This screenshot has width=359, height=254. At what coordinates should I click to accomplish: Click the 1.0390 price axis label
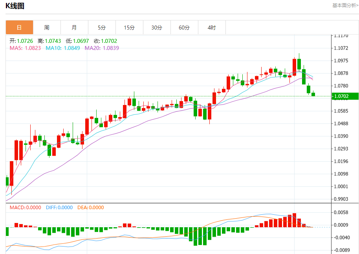[341, 136]
